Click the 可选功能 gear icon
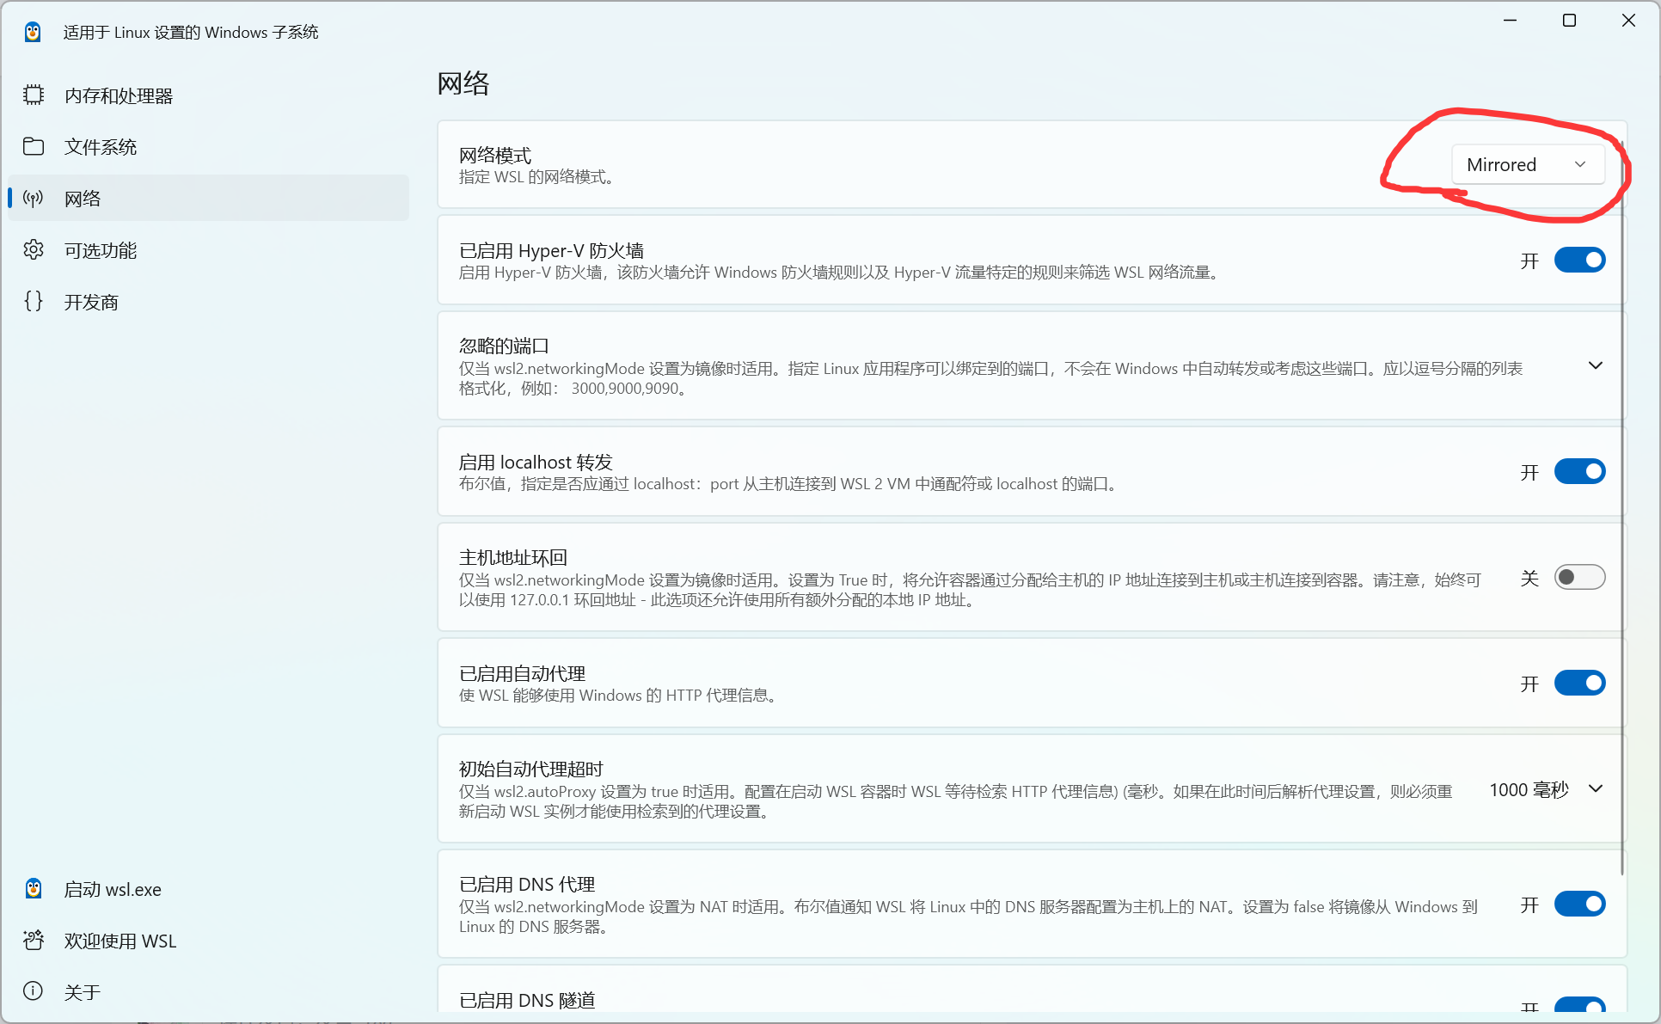The image size is (1661, 1024). coord(34,249)
